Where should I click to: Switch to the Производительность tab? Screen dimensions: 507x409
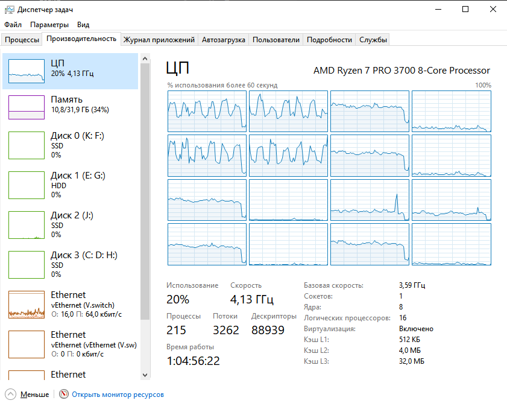(x=81, y=39)
